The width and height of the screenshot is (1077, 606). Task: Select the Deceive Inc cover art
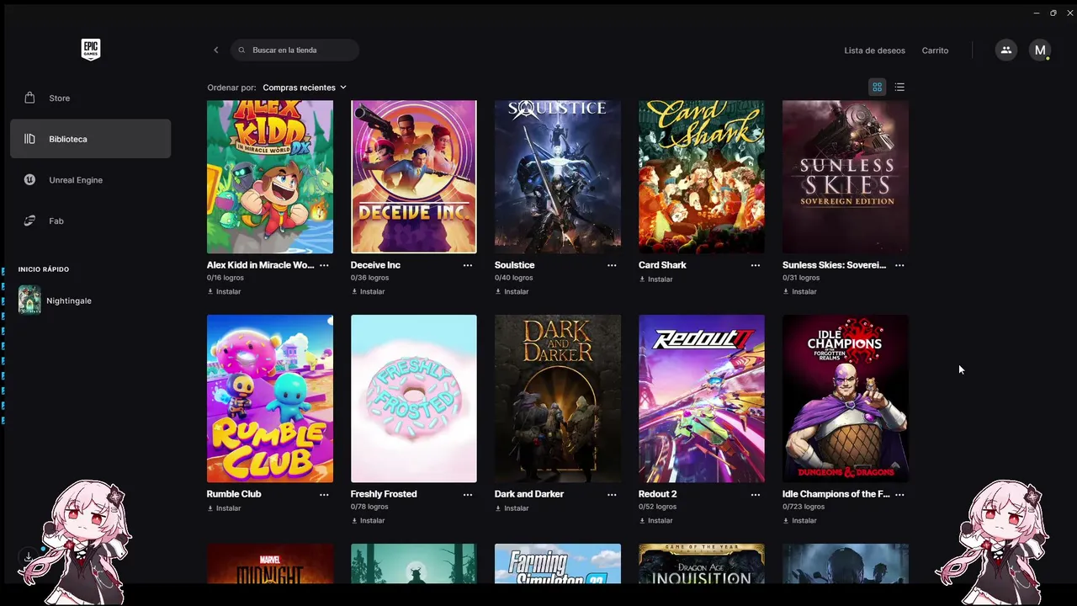click(414, 177)
